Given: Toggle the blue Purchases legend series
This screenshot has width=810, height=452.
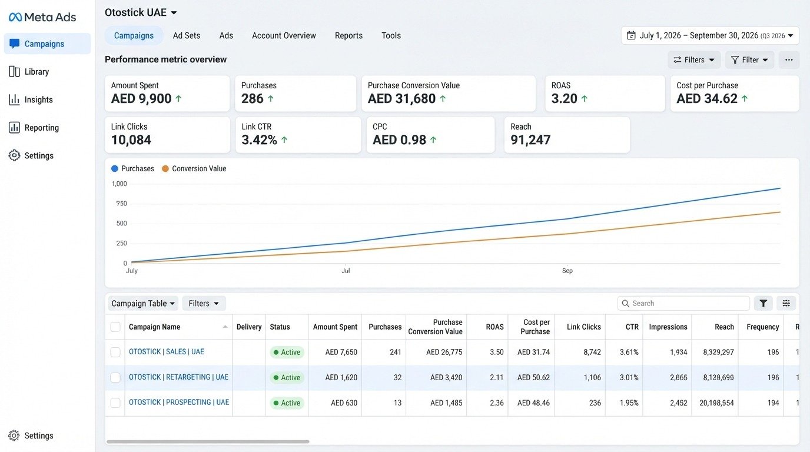Looking at the screenshot, I should pos(132,168).
